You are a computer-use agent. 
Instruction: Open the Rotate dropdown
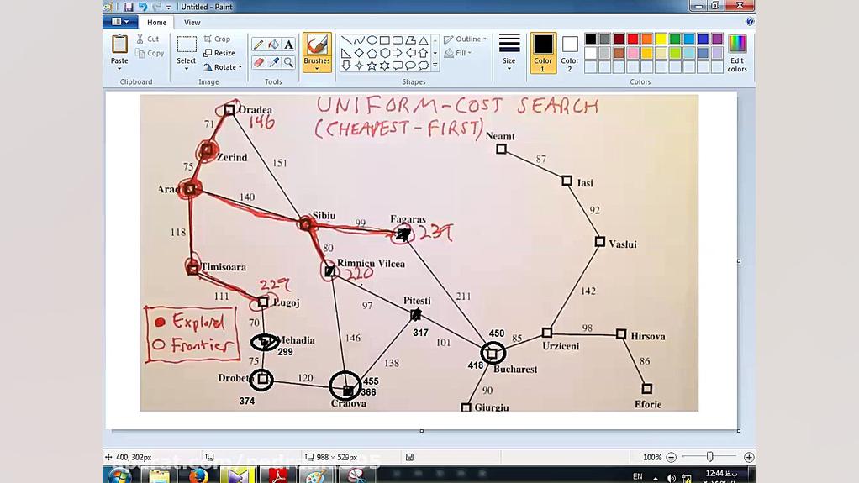point(223,67)
